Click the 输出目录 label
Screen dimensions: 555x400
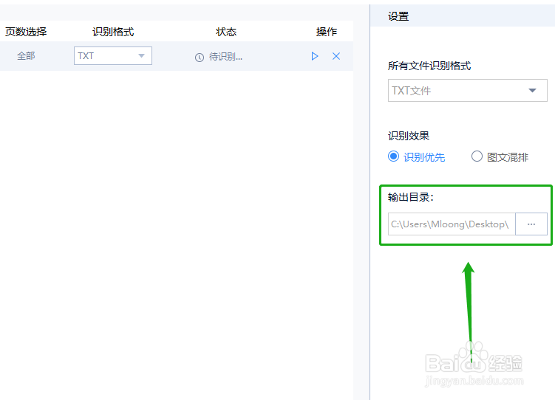point(411,197)
